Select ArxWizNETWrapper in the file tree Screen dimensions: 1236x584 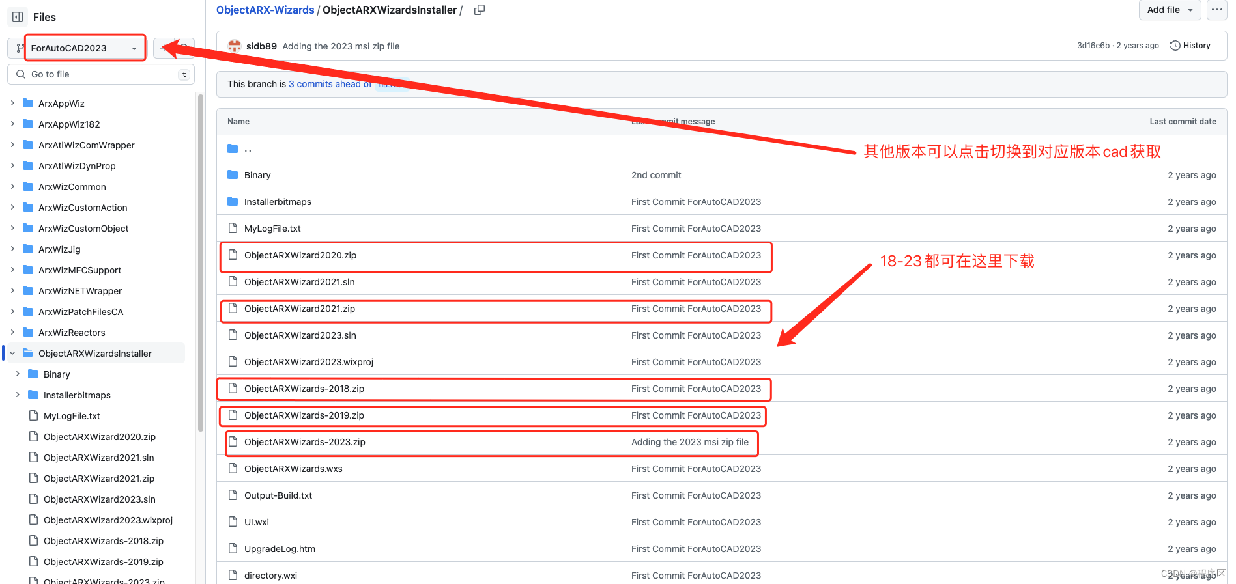pyautogui.click(x=80, y=291)
